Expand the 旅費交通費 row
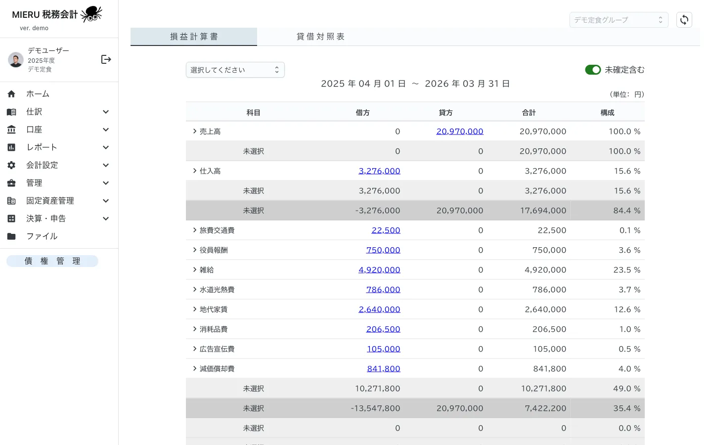Screen dimensions: 712x445 click(x=195, y=230)
